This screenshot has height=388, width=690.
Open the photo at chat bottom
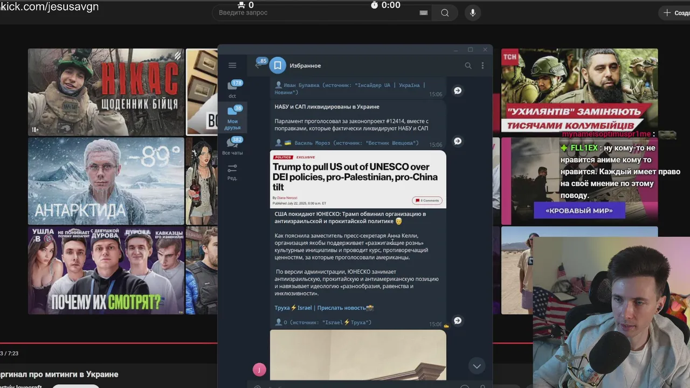point(358,355)
